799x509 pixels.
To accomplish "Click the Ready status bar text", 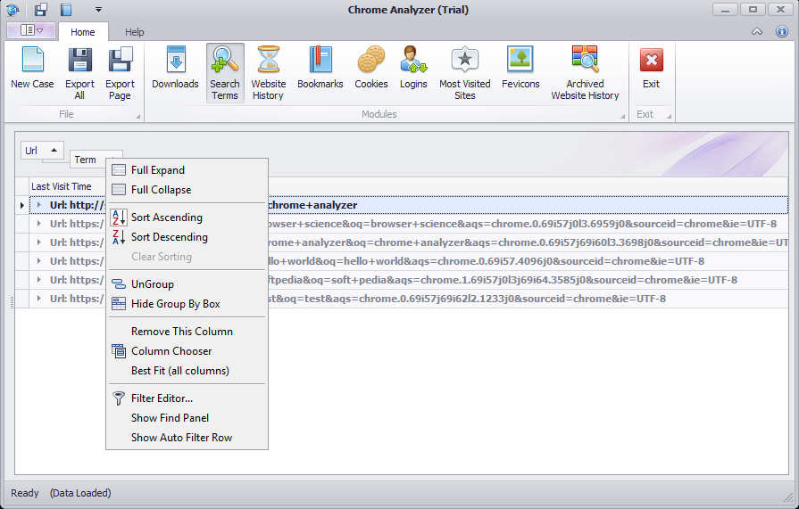I will point(25,493).
